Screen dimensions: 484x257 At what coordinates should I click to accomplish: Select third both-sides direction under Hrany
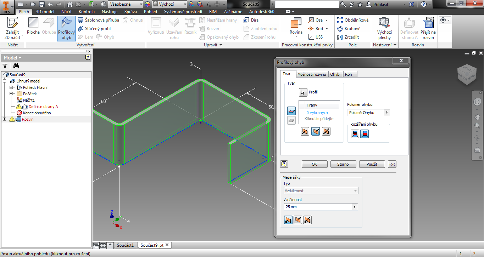coord(326,131)
